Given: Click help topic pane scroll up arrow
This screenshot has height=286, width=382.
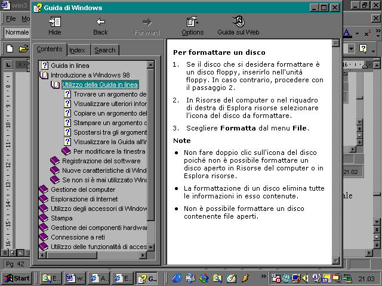Looking at the screenshot, I should click(335, 43).
